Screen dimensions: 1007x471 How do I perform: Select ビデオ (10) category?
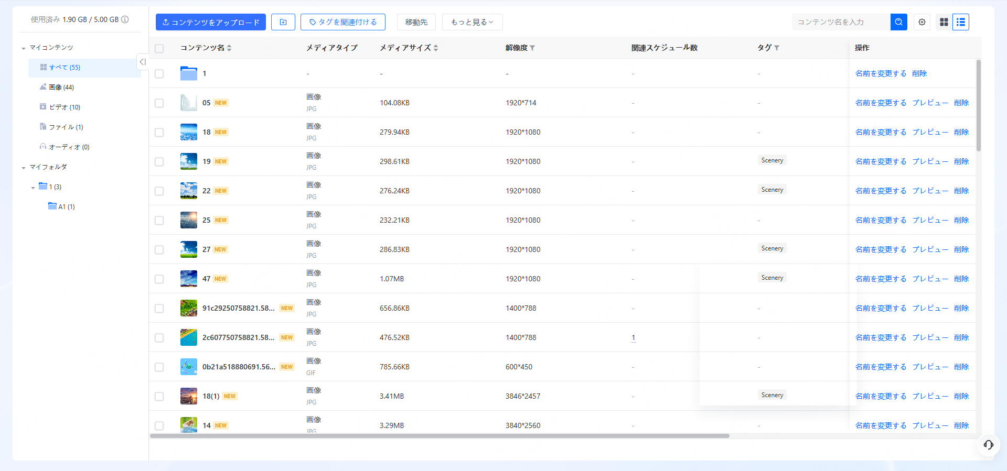pos(65,107)
